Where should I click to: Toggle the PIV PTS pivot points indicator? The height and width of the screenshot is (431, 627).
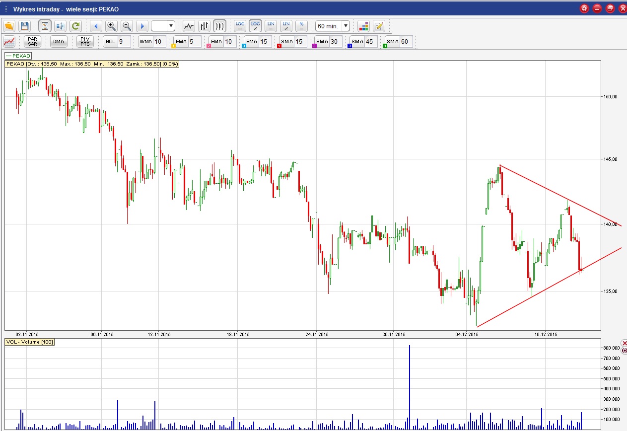click(85, 41)
